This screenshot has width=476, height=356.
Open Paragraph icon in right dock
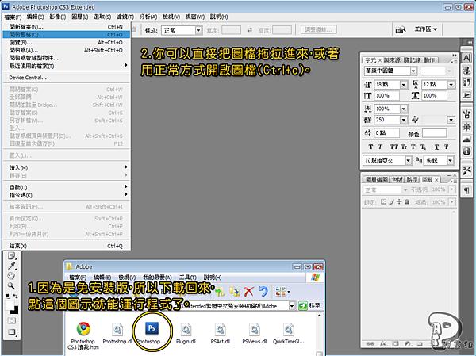[466, 190]
